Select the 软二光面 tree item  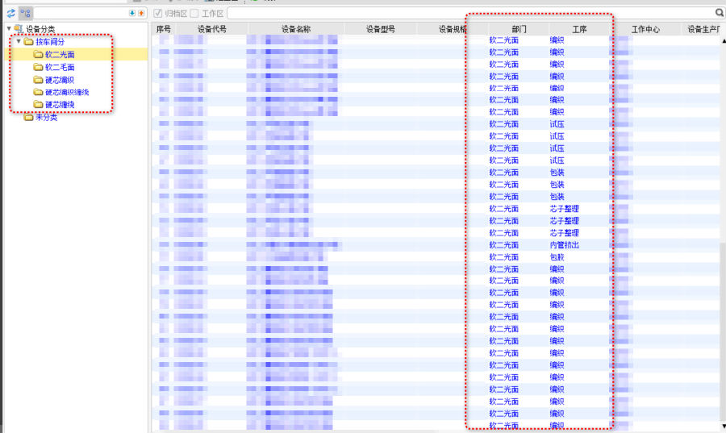[x=60, y=55]
